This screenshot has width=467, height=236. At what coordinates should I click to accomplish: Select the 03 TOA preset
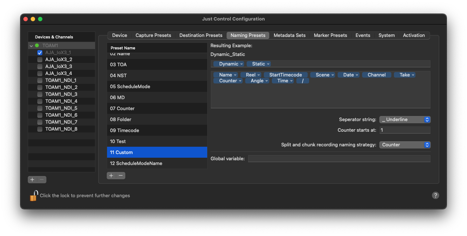pyautogui.click(x=157, y=64)
